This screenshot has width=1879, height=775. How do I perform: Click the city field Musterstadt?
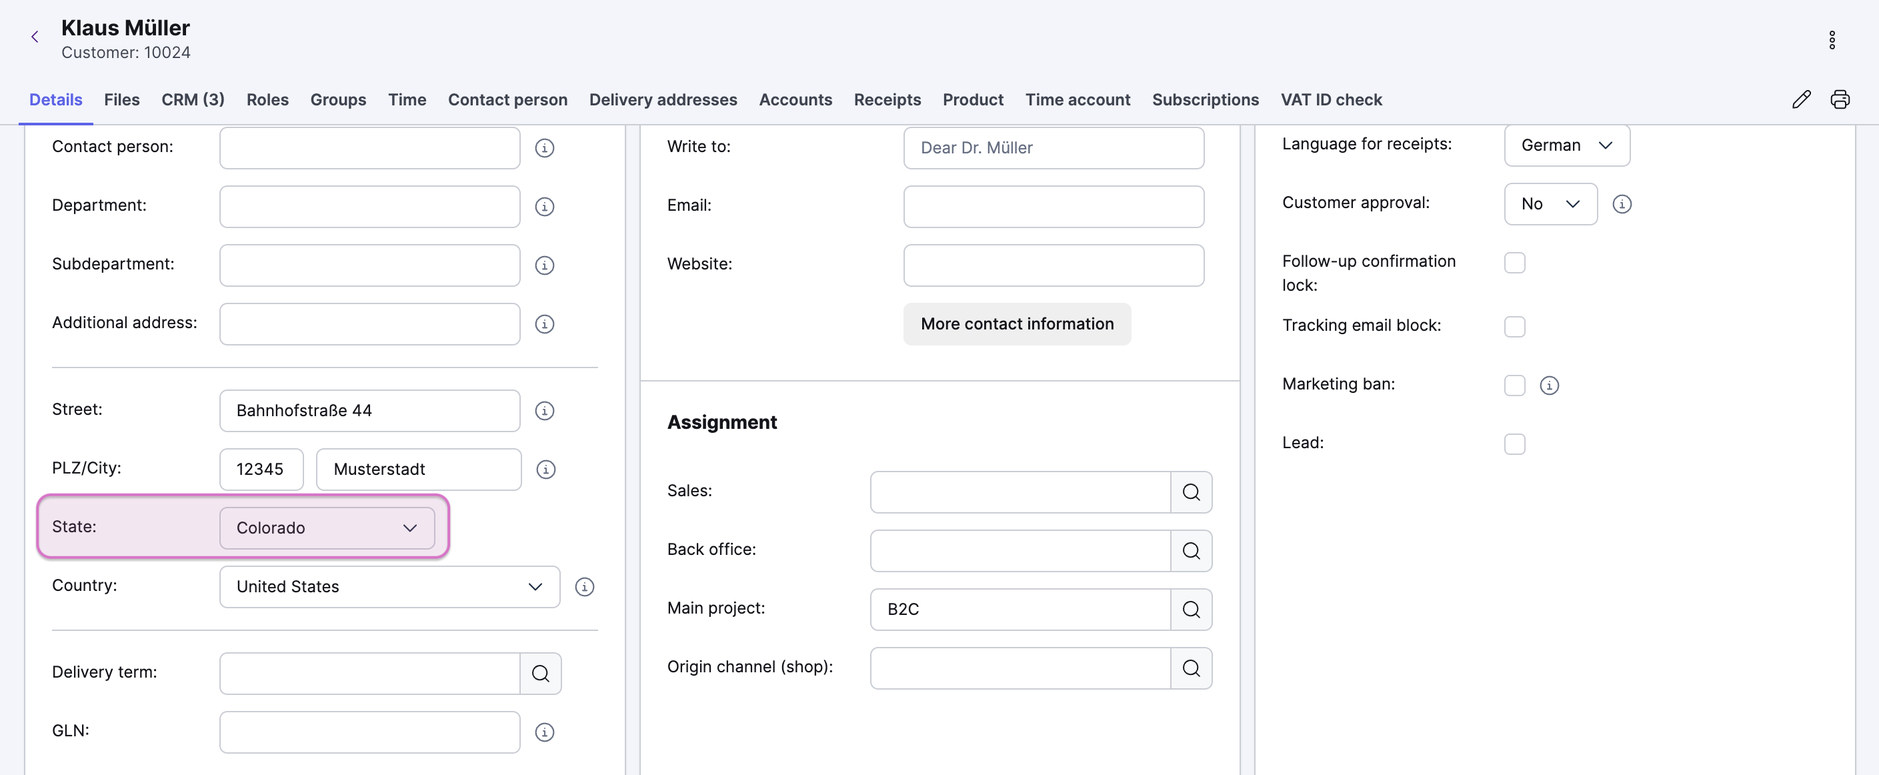[x=419, y=470]
